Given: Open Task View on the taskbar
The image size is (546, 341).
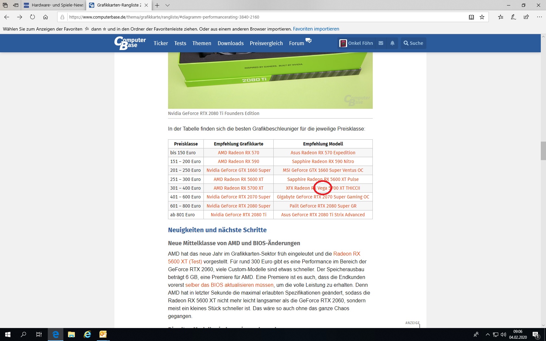Looking at the screenshot, I should point(39,335).
